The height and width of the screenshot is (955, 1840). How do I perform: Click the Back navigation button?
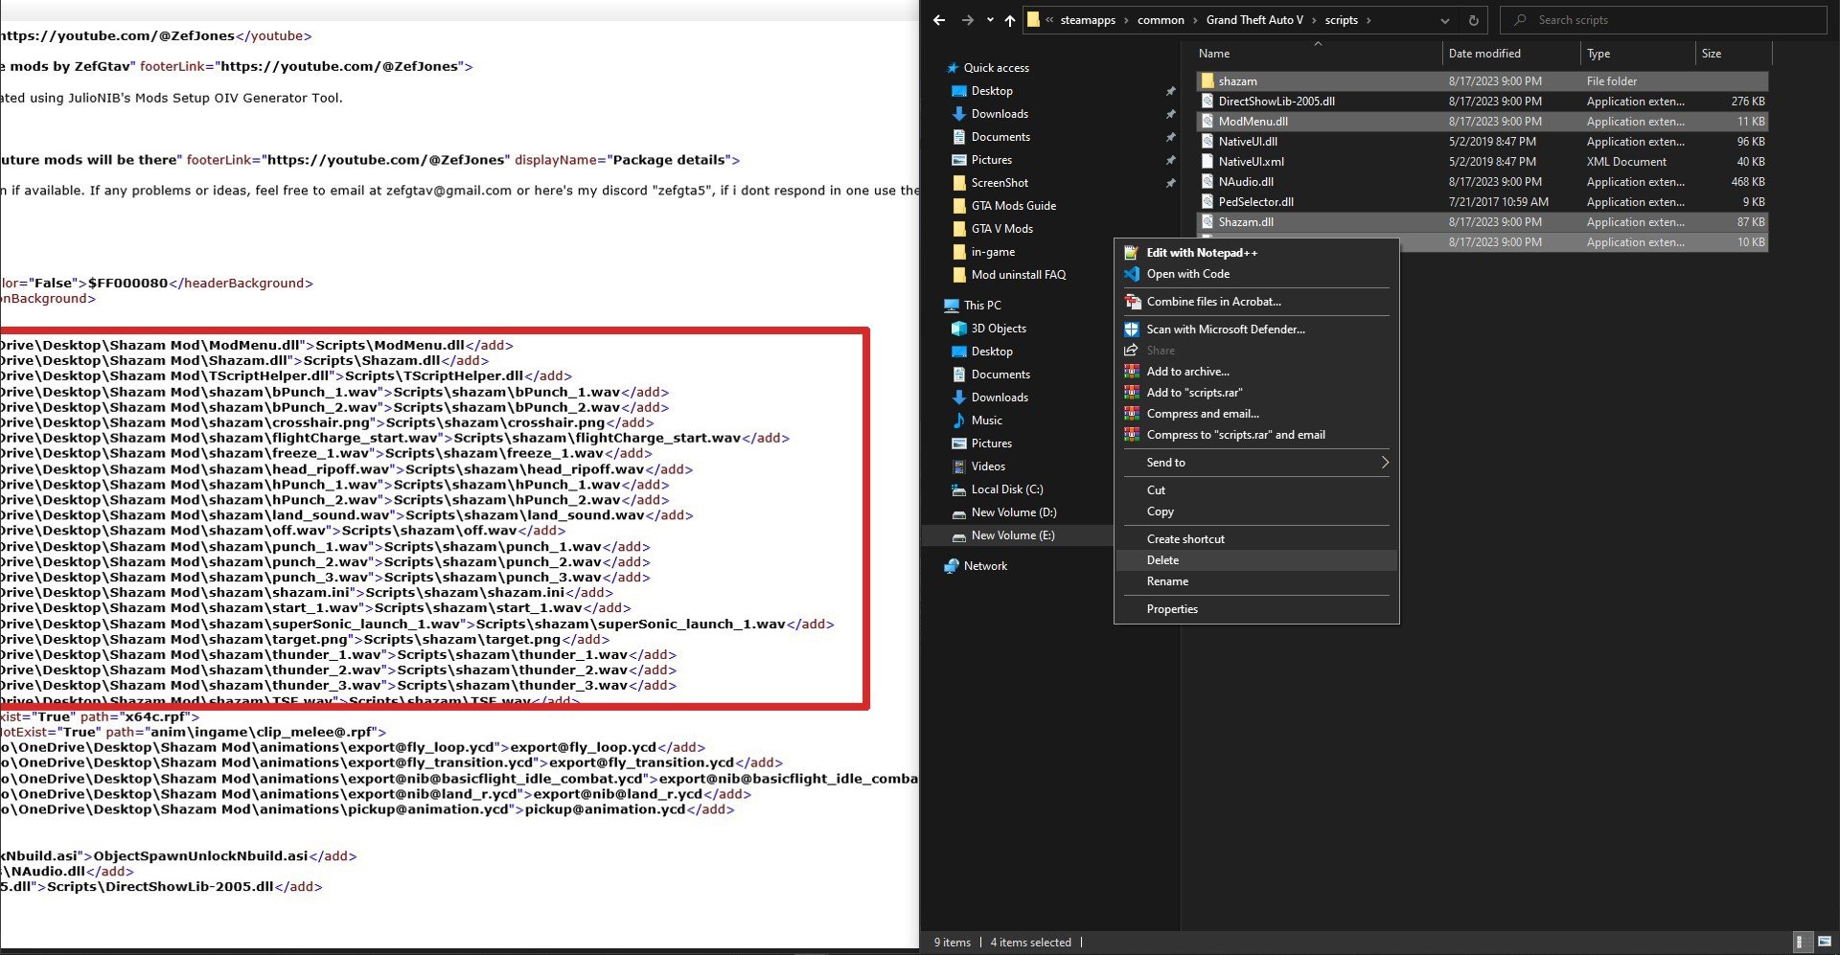(x=937, y=19)
